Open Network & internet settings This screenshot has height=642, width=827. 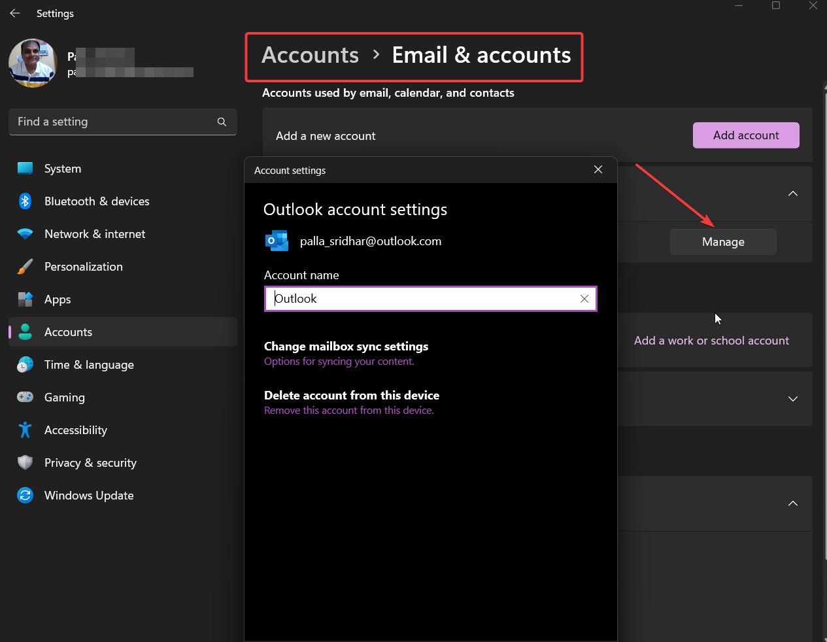(x=123, y=234)
